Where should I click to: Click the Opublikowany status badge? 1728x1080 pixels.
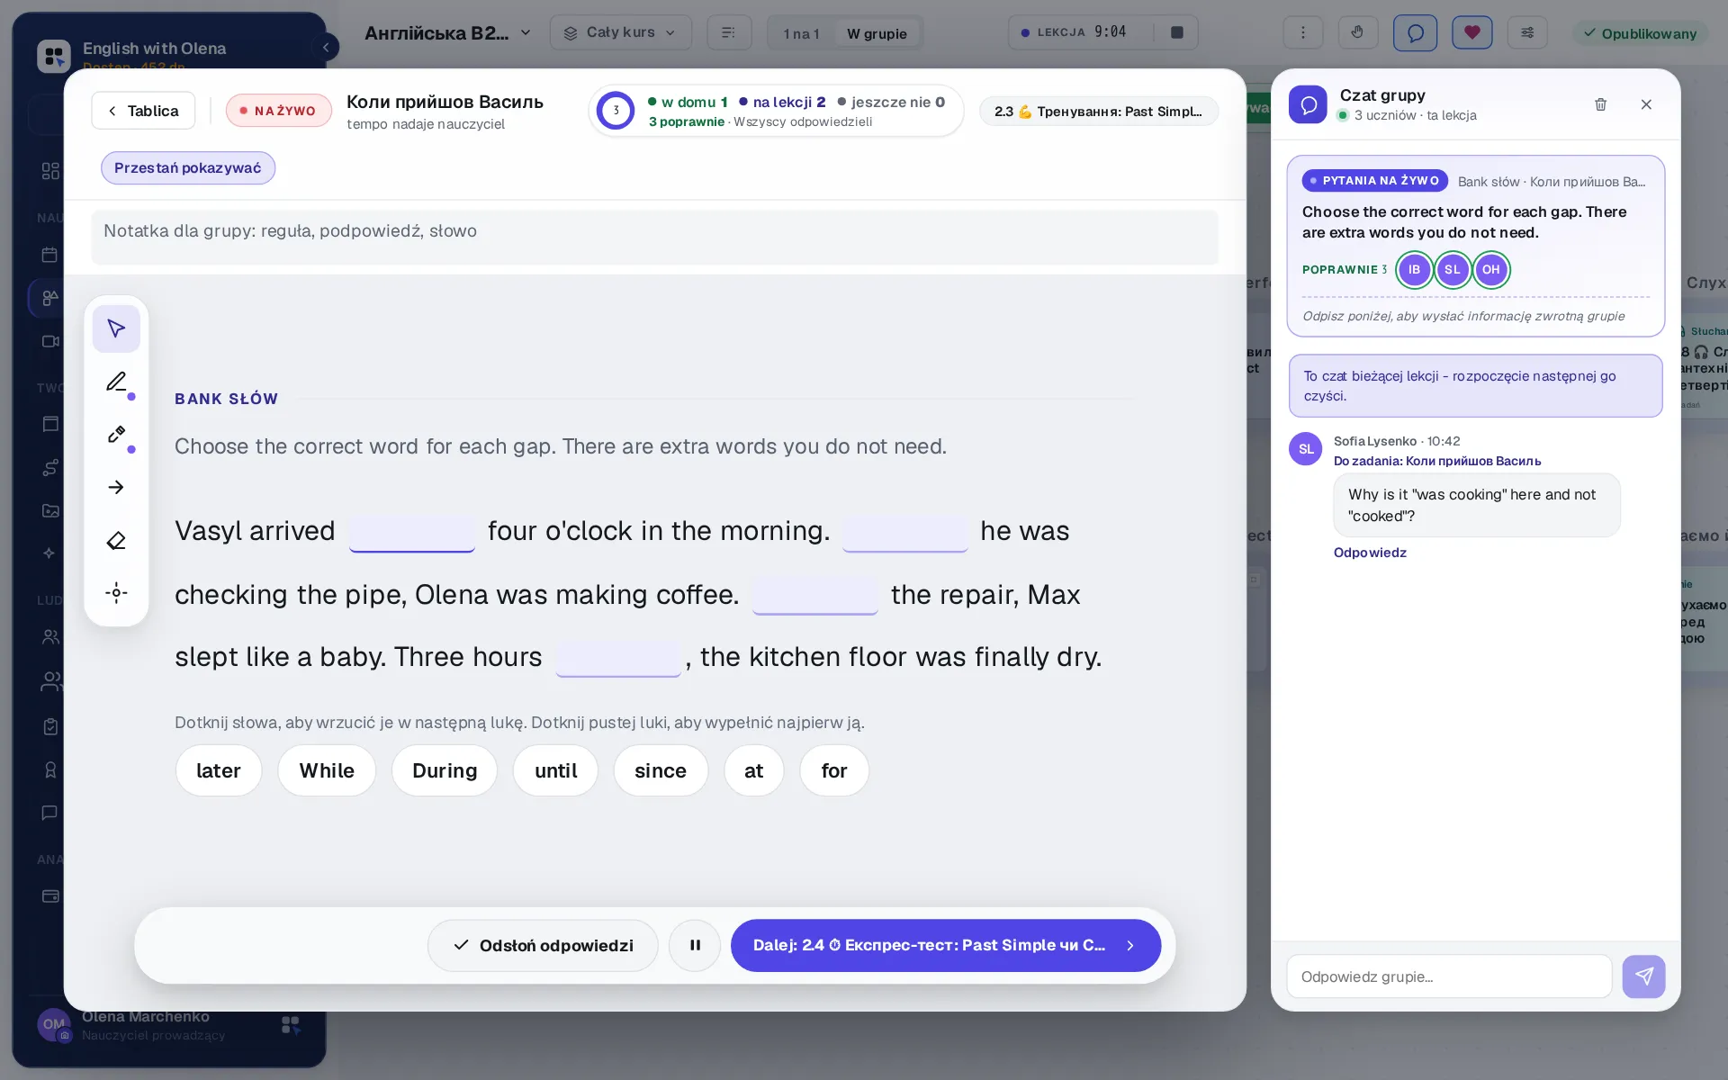[x=1640, y=33]
